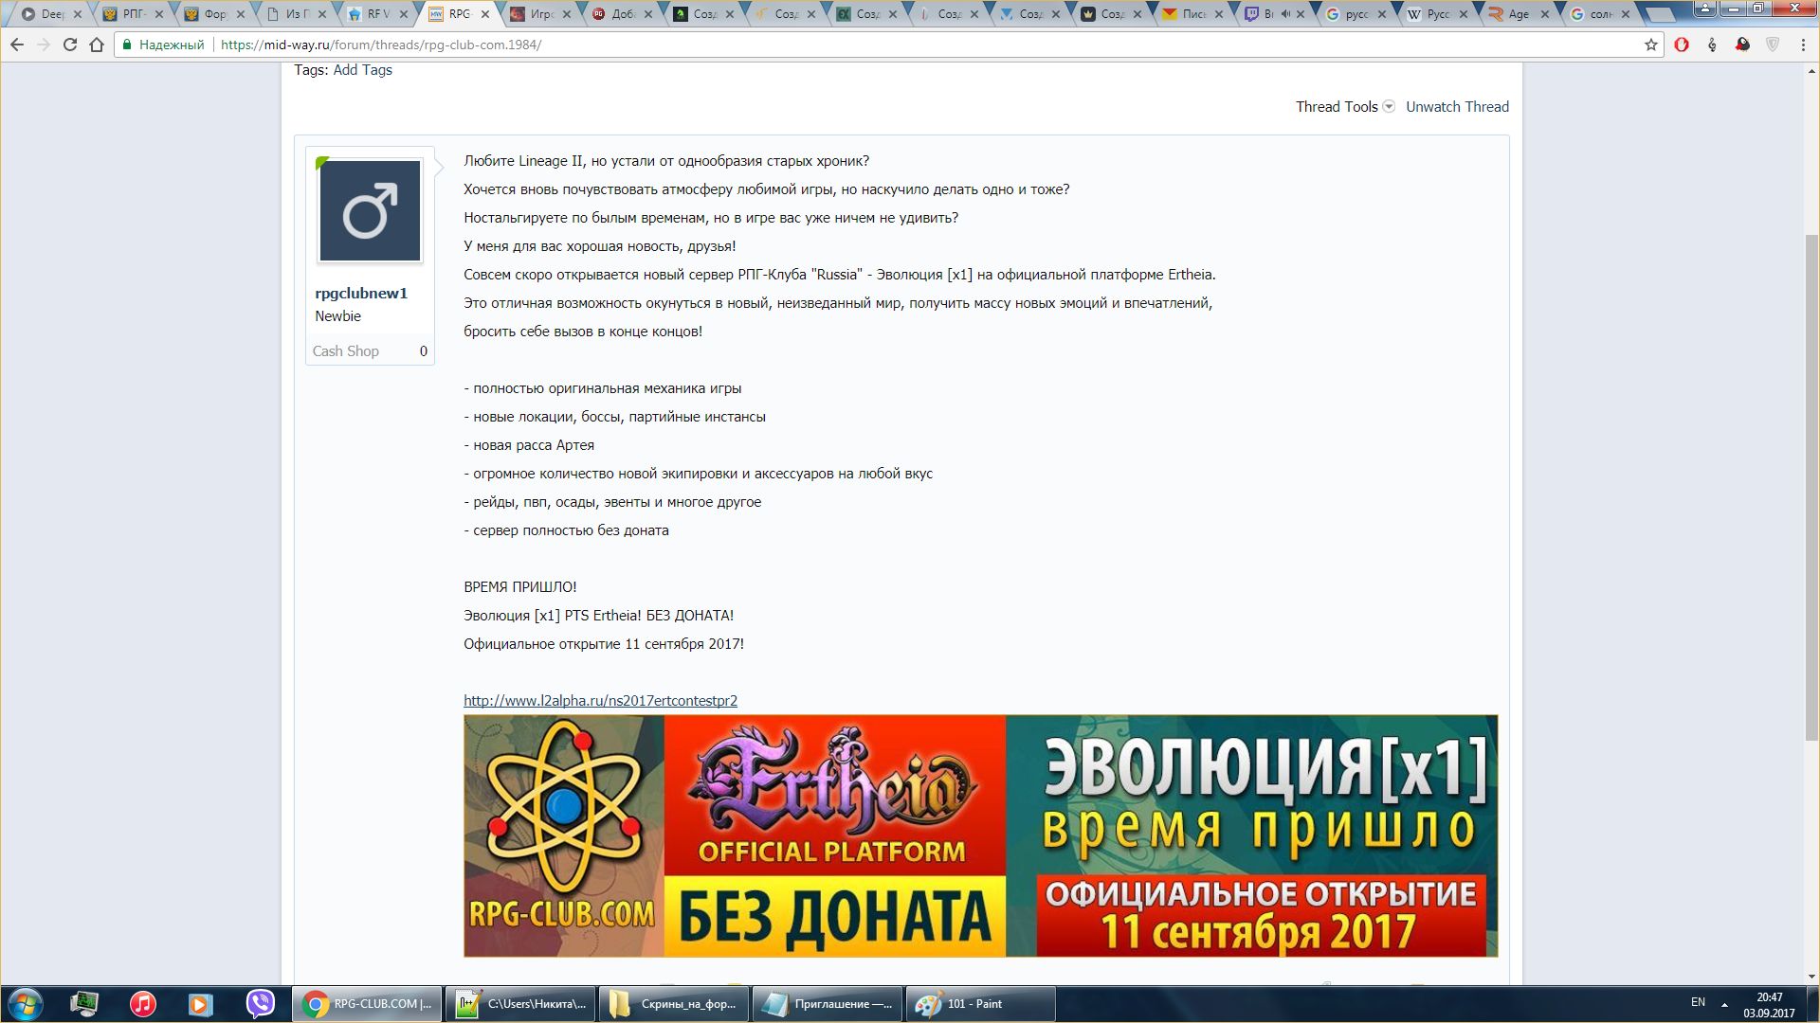The width and height of the screenshot is (1820, 1023).
Task: Select 'Официальное открытие 11 сентября 2017!' text
Action: click(x=604, y=644)
